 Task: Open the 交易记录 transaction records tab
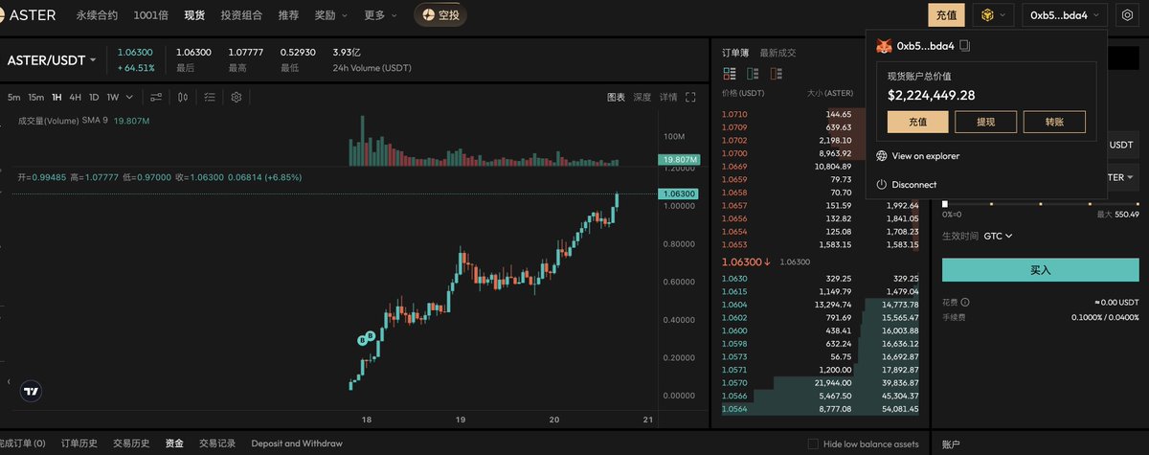(x=217, y=444)
